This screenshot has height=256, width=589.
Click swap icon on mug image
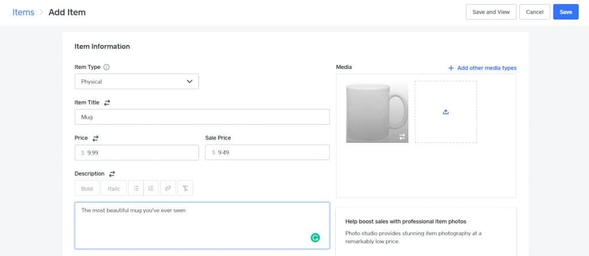[x=402, y=137]
